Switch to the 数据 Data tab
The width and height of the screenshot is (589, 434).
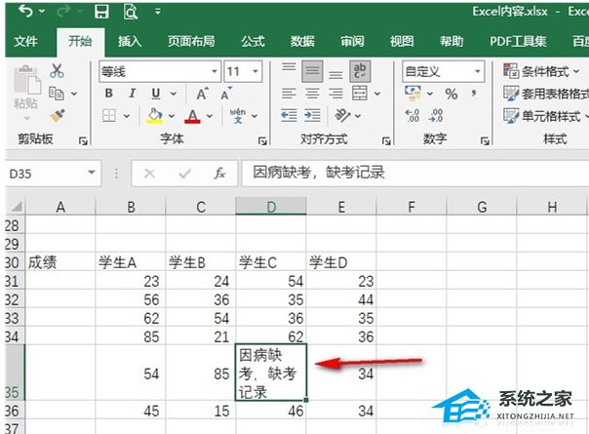click(302, 41)
